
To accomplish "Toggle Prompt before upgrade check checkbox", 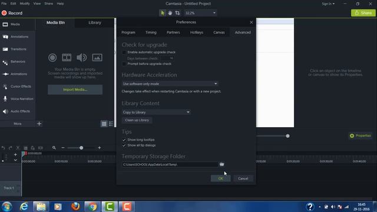I will (124, 64).
